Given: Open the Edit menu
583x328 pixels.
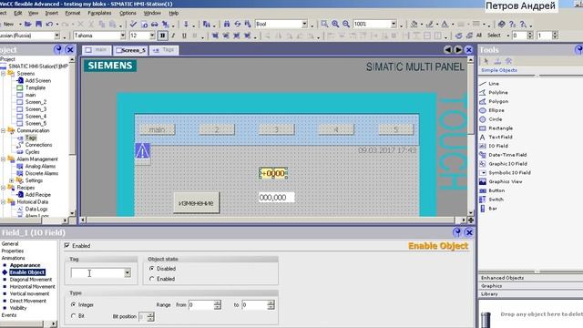Looking at the screenshot, I should point(18,13).
